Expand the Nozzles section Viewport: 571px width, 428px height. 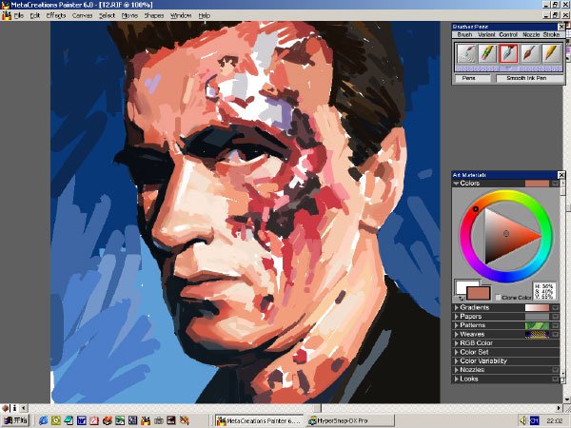(x=456, y=370)
